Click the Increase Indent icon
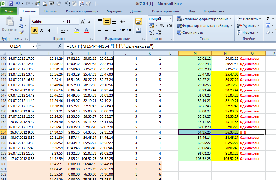The height and width of the screenshot is (180, 276). pos(129,30)
